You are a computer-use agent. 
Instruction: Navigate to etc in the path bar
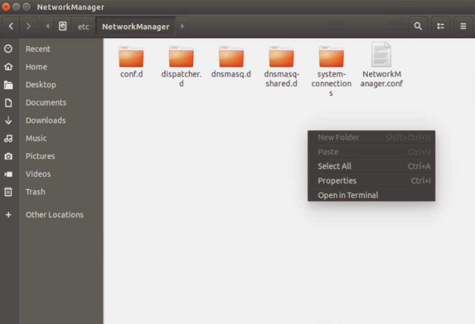[83, 27]
